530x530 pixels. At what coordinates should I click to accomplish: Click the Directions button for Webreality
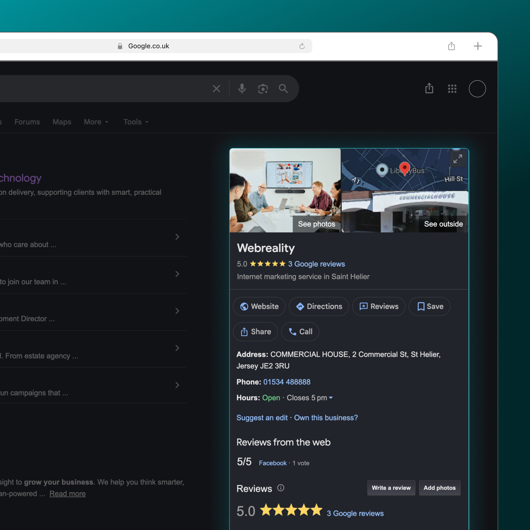pos(319,307)
